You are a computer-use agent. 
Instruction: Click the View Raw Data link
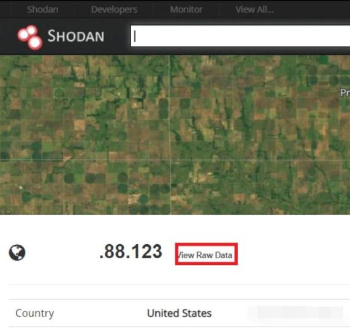(205, 255)
